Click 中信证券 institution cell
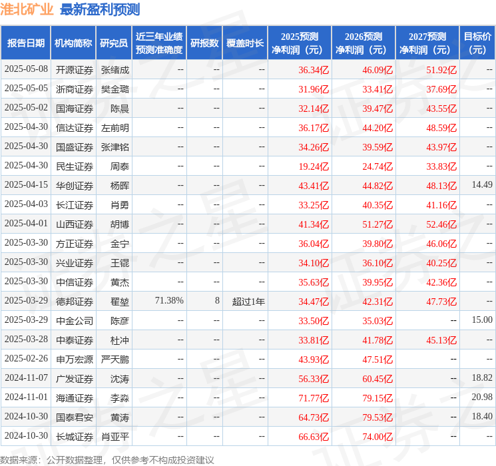The image size is (496, 466). [x=75, y=282]
